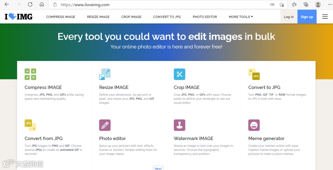Open the Photo editor title link
This screenshot has width=333, height=170.
[x=113, y=138]
